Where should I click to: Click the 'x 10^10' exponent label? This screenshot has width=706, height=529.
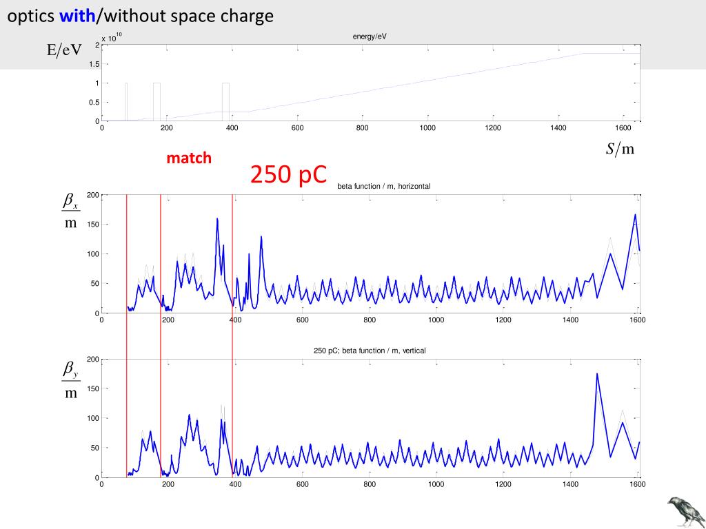[112, 39]
